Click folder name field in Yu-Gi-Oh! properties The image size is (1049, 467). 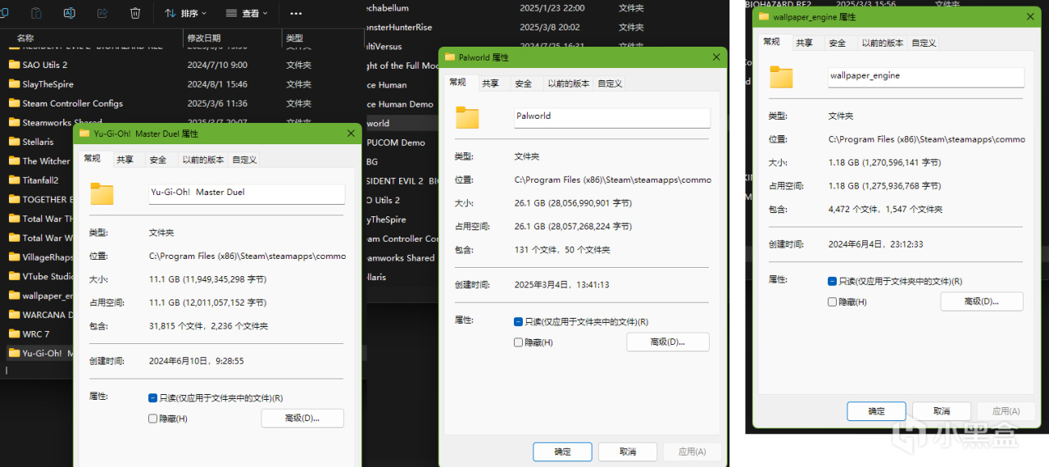point(247,193)
